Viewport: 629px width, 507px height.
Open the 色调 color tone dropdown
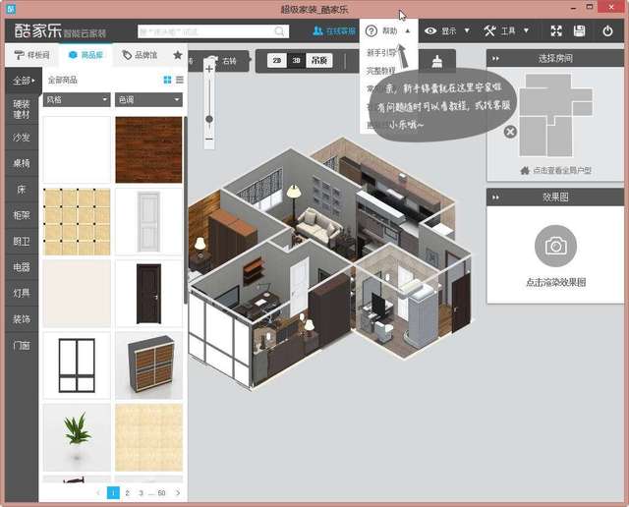tap(147, 100)
